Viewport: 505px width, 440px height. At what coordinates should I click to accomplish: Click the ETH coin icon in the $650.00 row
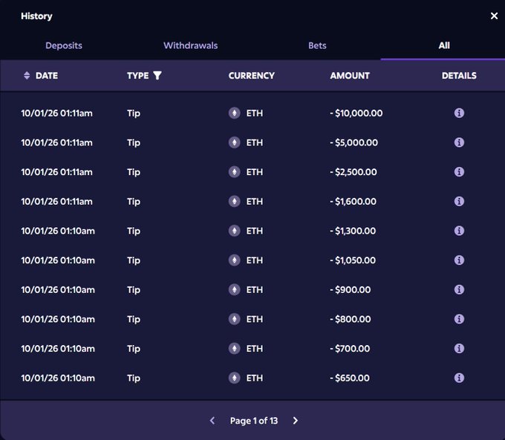pyautogui.click(x=235, y=378)
